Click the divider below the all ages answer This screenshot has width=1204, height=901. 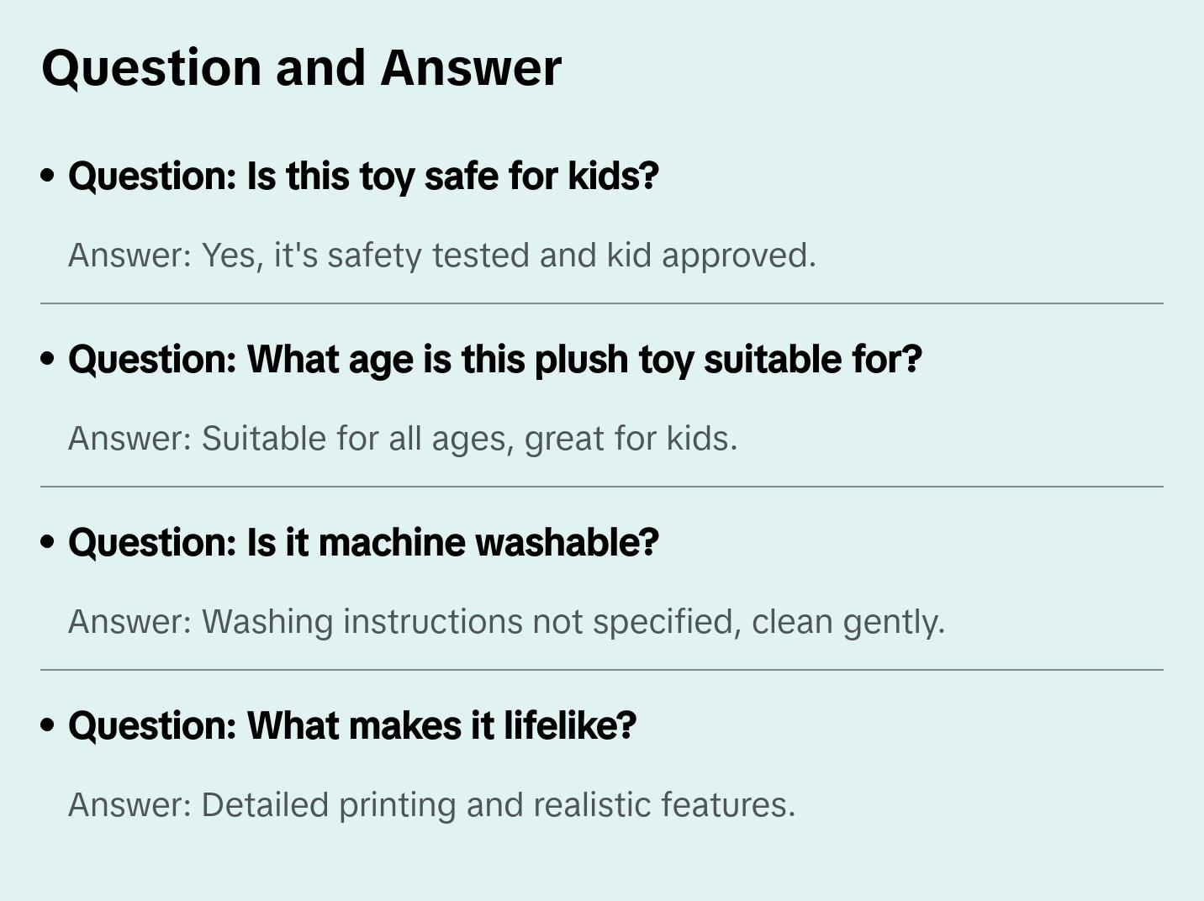(x=602, y=487)
